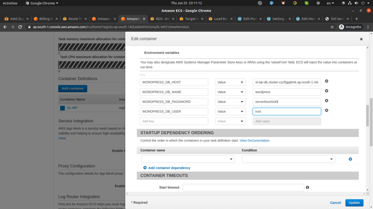Click the Update button
This screenshot has width=373, height=209.
tap(354, 202)
